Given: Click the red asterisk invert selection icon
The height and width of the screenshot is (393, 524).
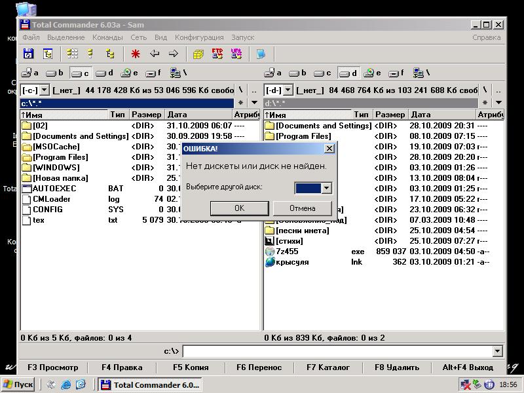Looking at the screenshot, I should click(136, 54).
